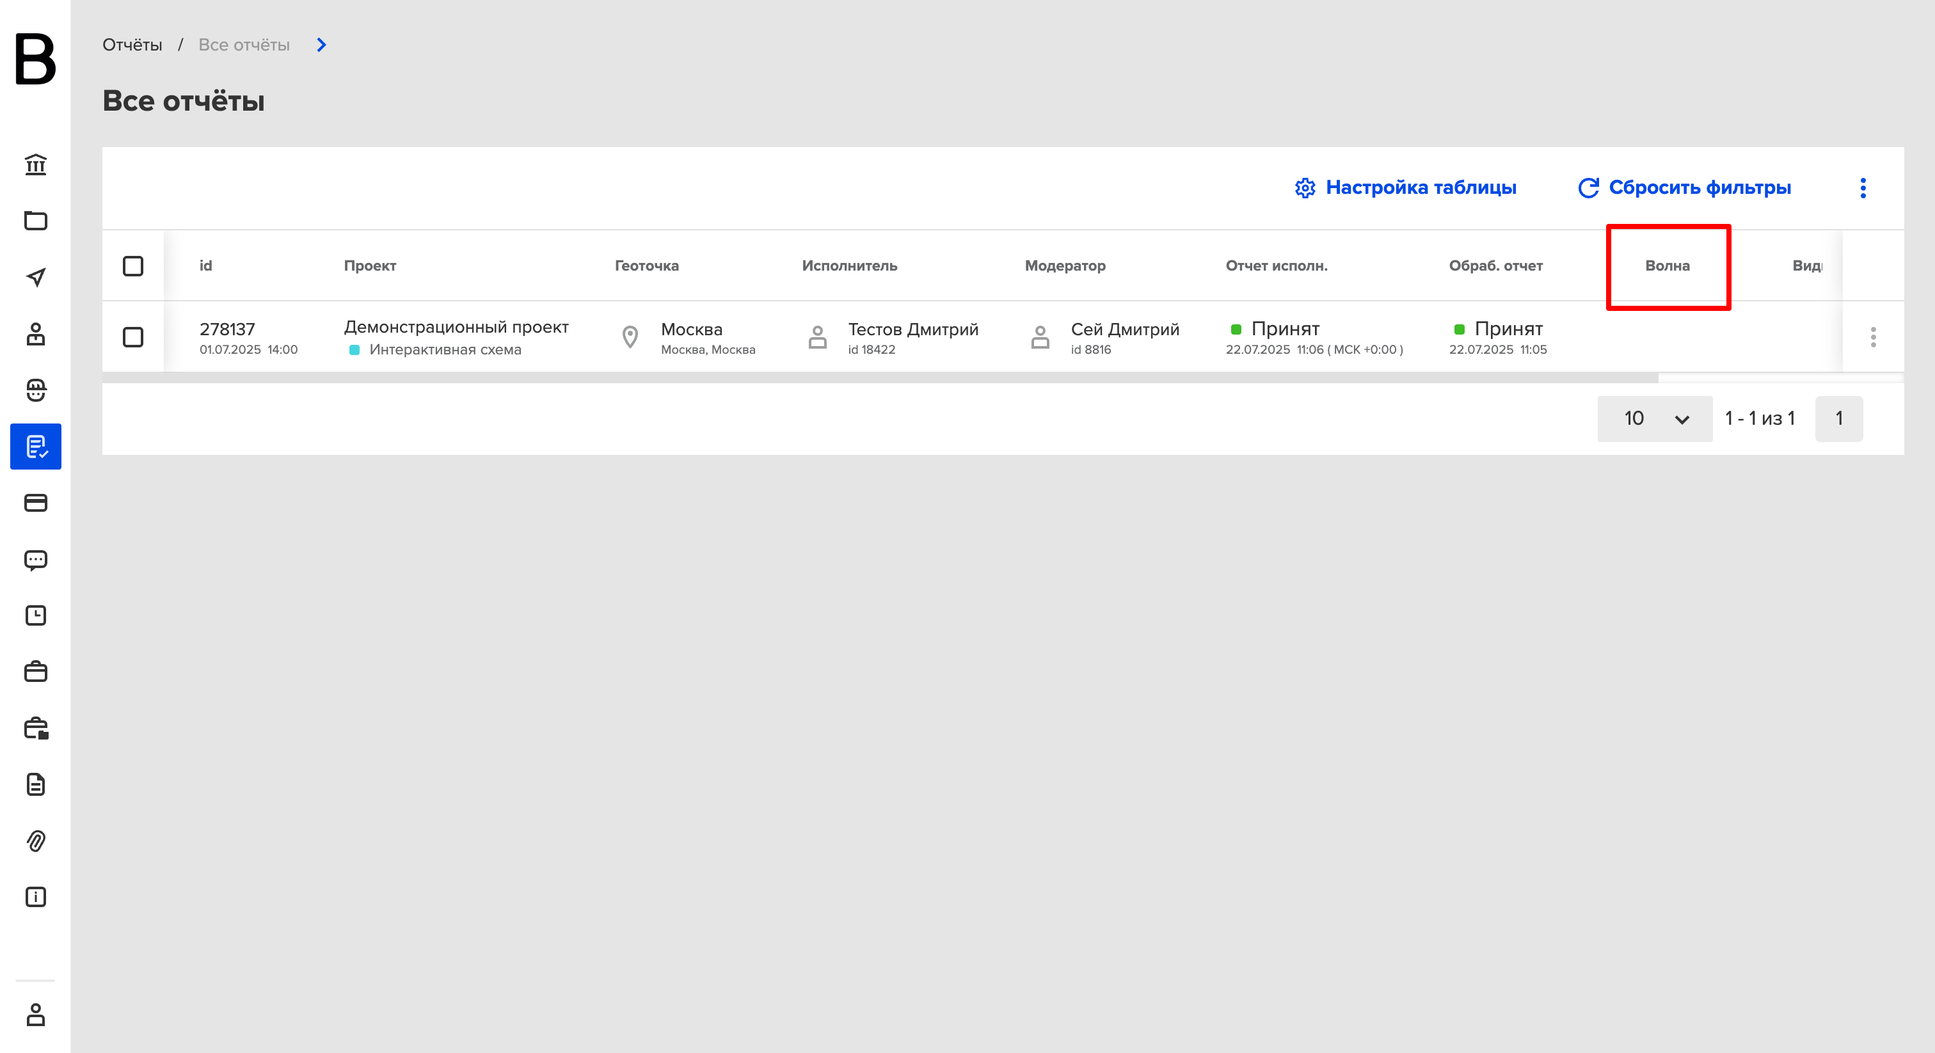Open the clock history sidebar icon
This screenshot has width=1935, height=1053.
point(35,616)
